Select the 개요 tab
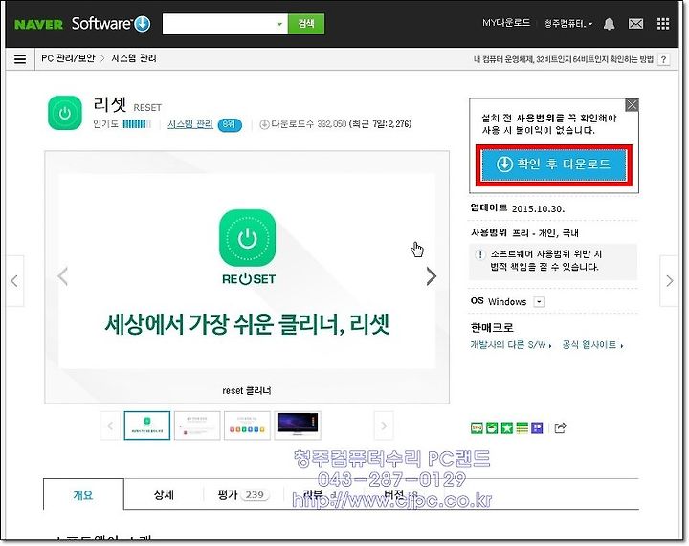The height and width of the screenshot is (546, 689). coord(83,494)
